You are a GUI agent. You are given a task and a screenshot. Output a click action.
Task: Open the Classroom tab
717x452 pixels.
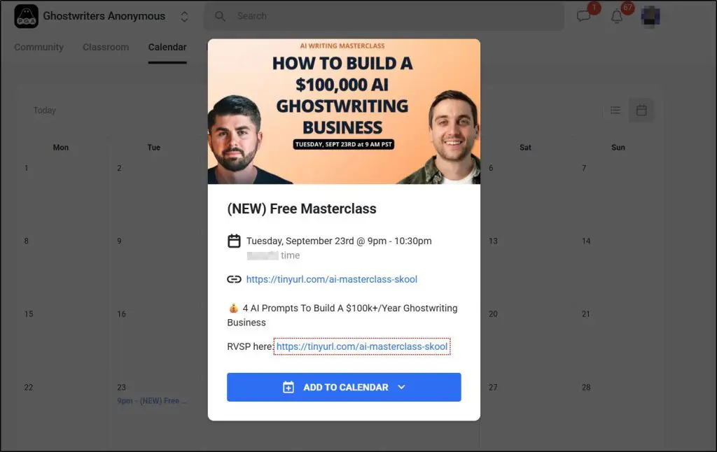pyautogui.click(x=106, y=47)
